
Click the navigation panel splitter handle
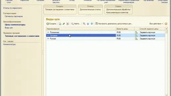[x=42, y=52]
